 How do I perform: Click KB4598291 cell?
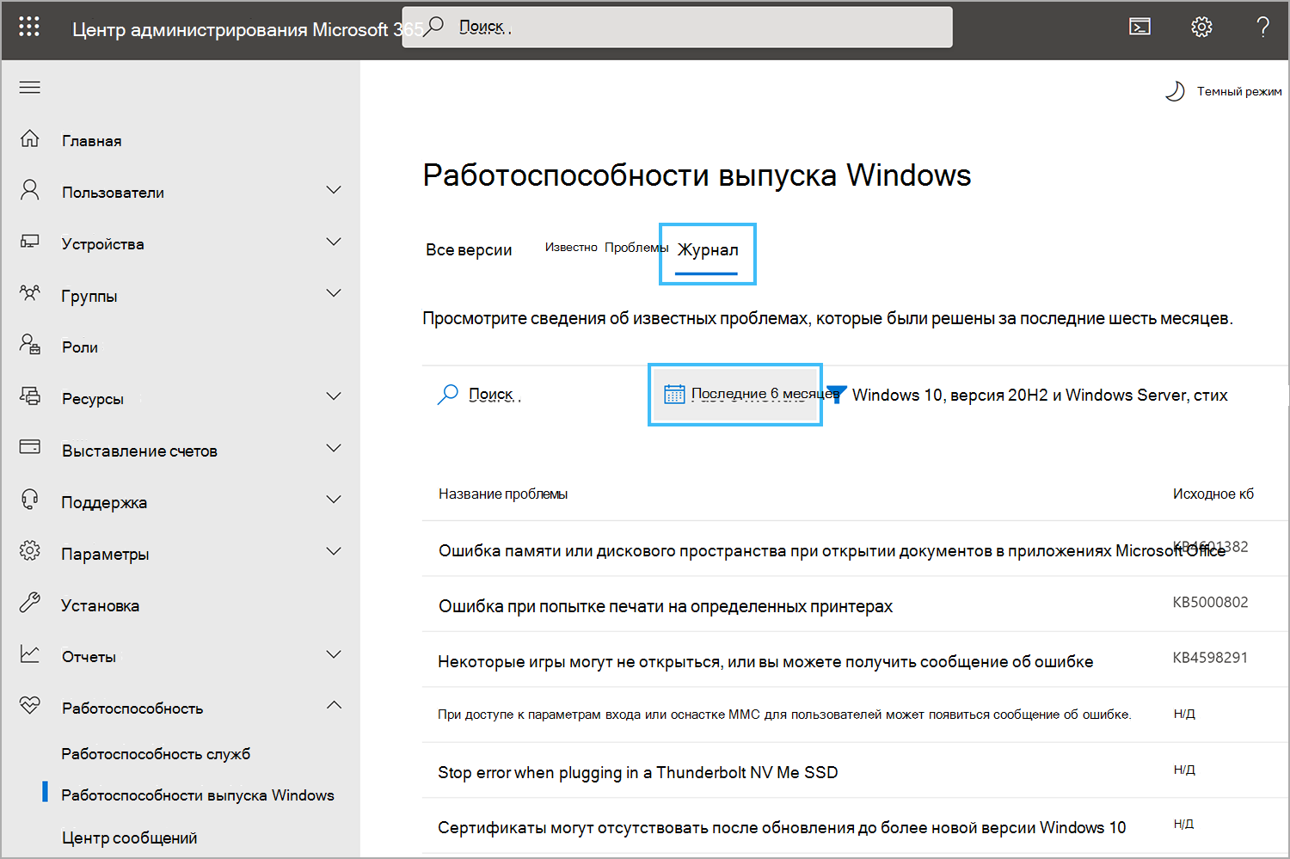coord(1210,657)
